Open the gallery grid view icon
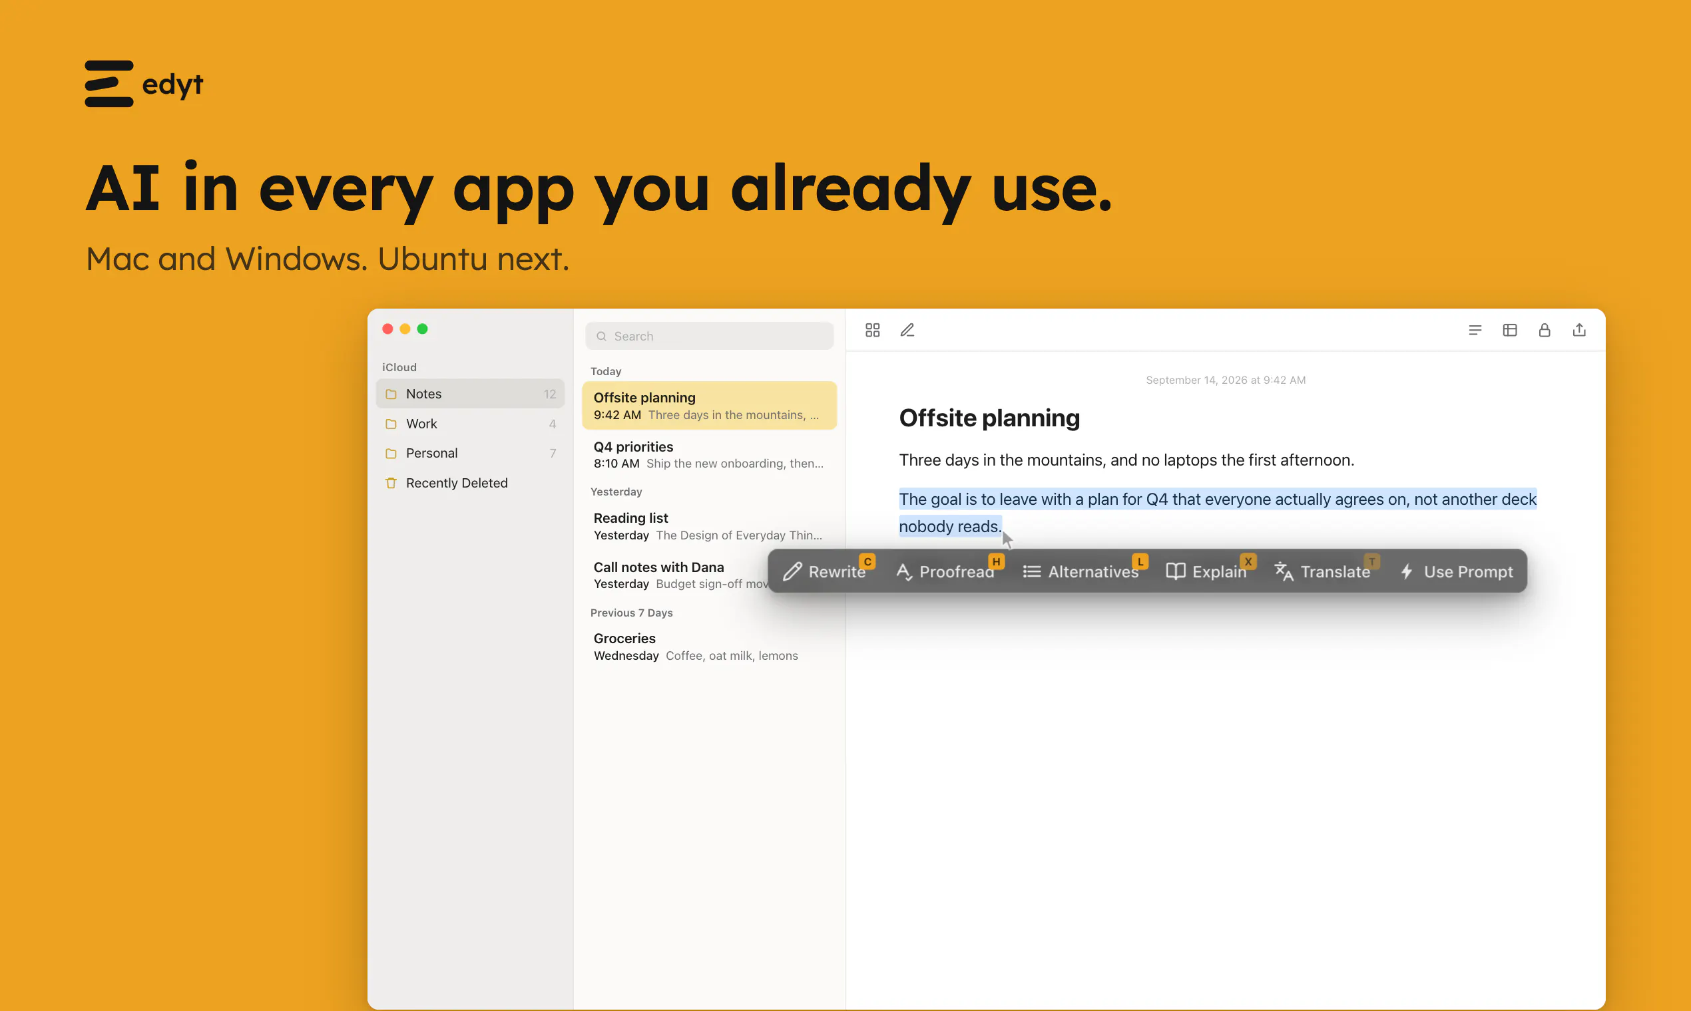The height and width of the screenshot is (1011, 1691). tap(872, 331)
